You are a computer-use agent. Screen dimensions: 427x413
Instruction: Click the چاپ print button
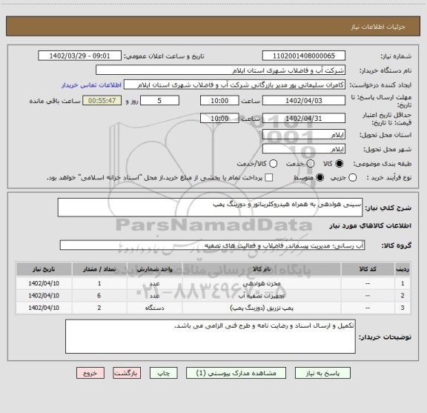pos(164,373)
